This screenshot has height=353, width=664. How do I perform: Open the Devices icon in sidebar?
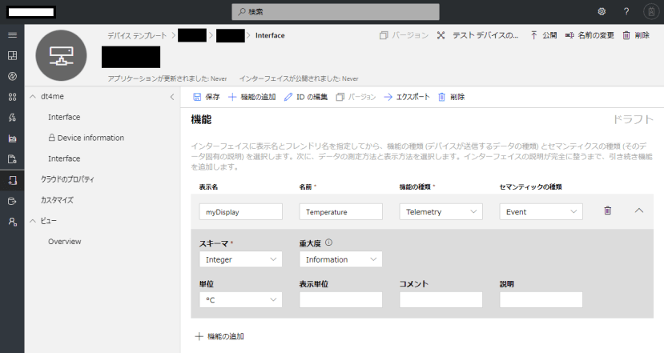(x=12, y=76)
